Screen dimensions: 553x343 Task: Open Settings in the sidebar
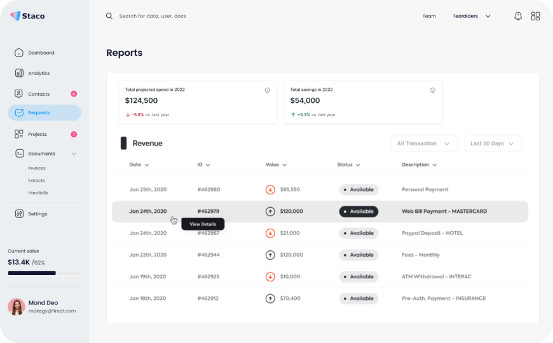click(37, 213)
